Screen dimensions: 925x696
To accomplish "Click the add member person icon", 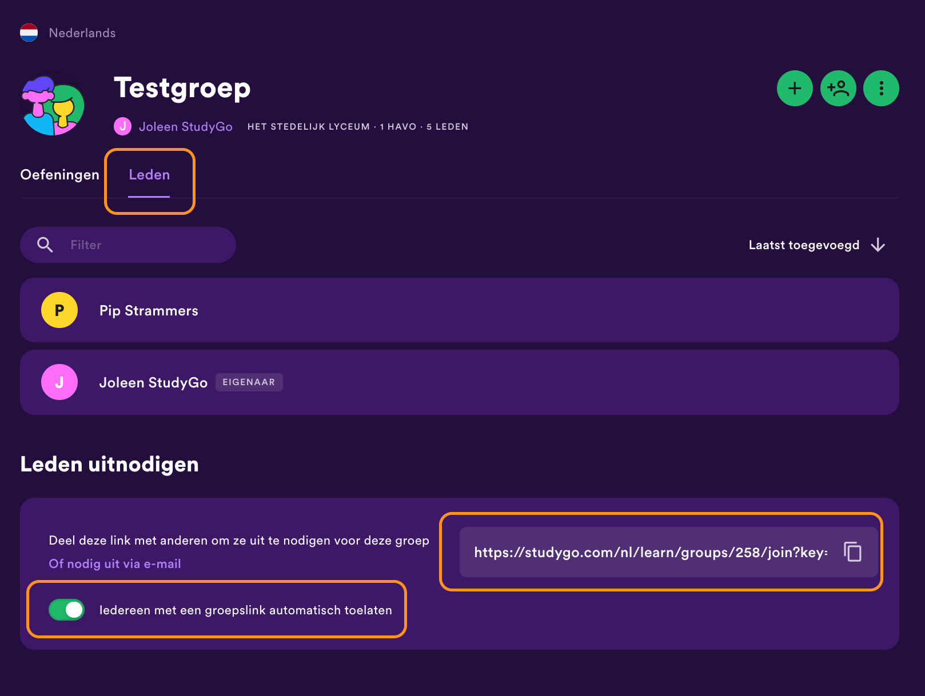I will 838,89.
